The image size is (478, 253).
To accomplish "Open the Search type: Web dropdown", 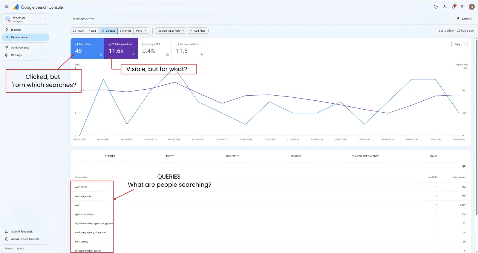I will (171, 31).
